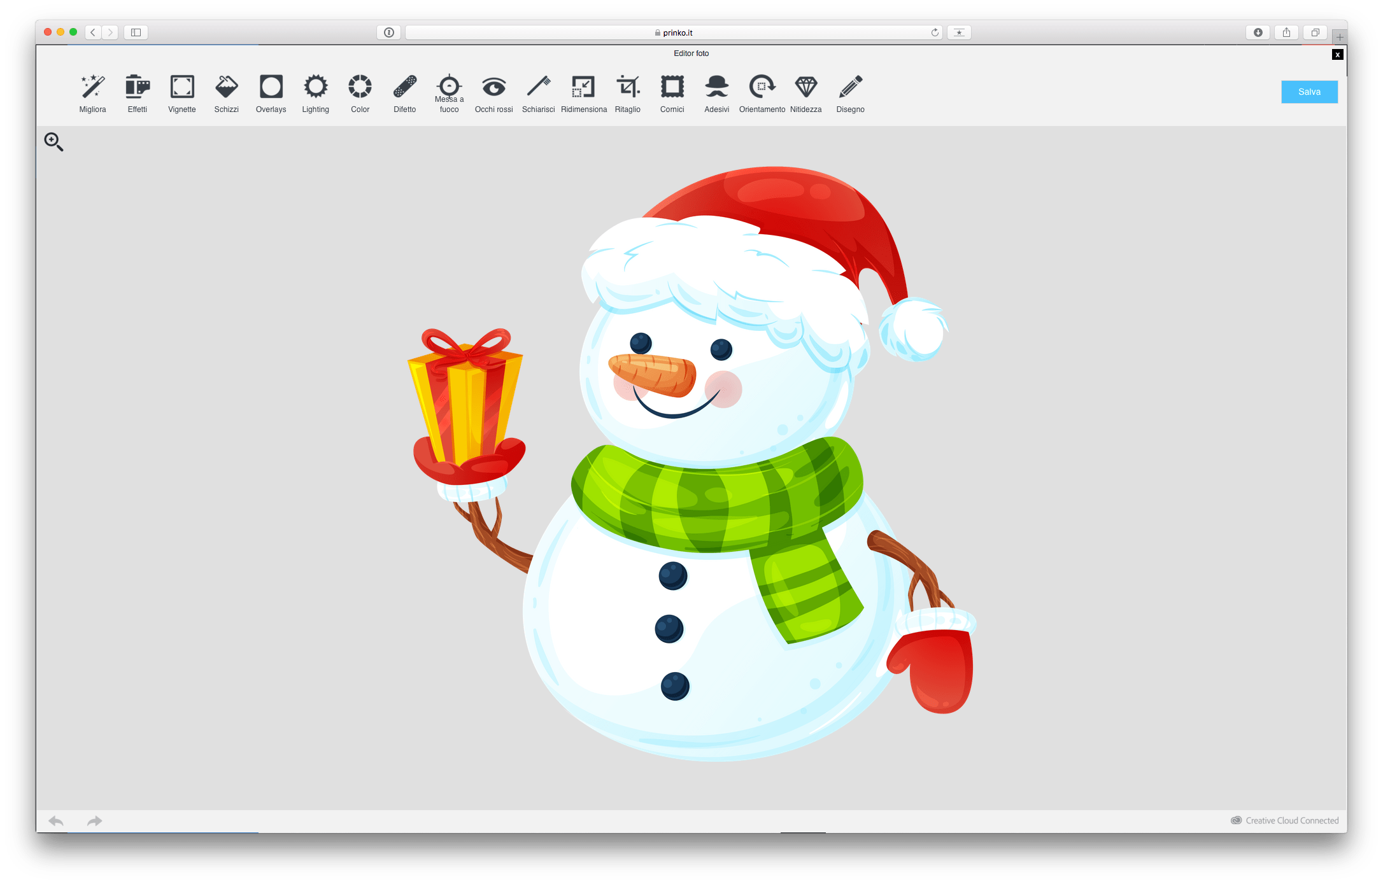Select the Orientamento rotate tool
Viewport: 1383px width, 884px height.
[762, 94]
